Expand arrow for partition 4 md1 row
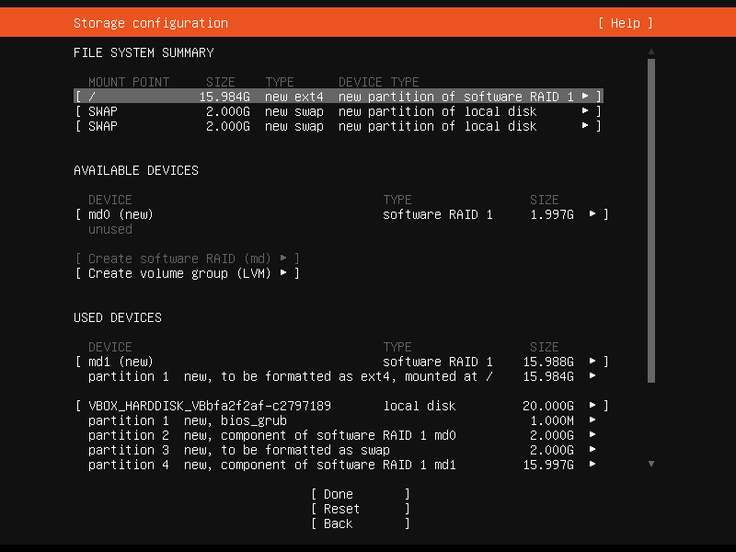 pyautogui.click(x=592, y=465)
